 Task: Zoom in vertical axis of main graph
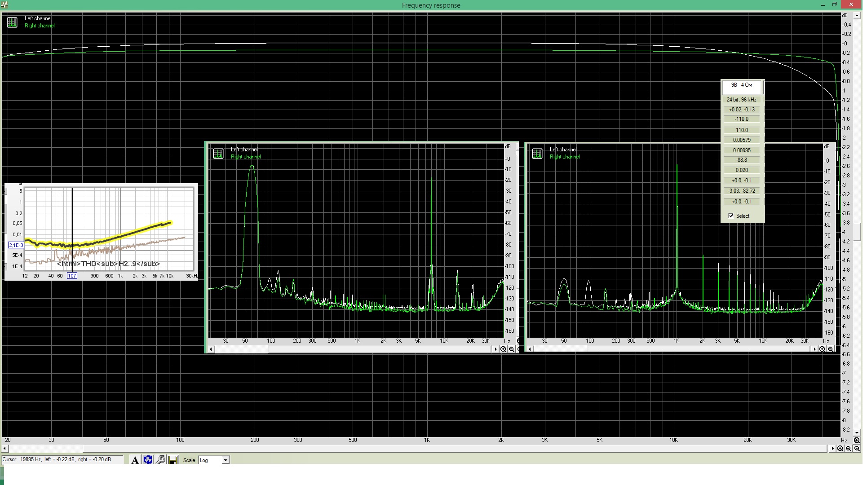(857, 441)
